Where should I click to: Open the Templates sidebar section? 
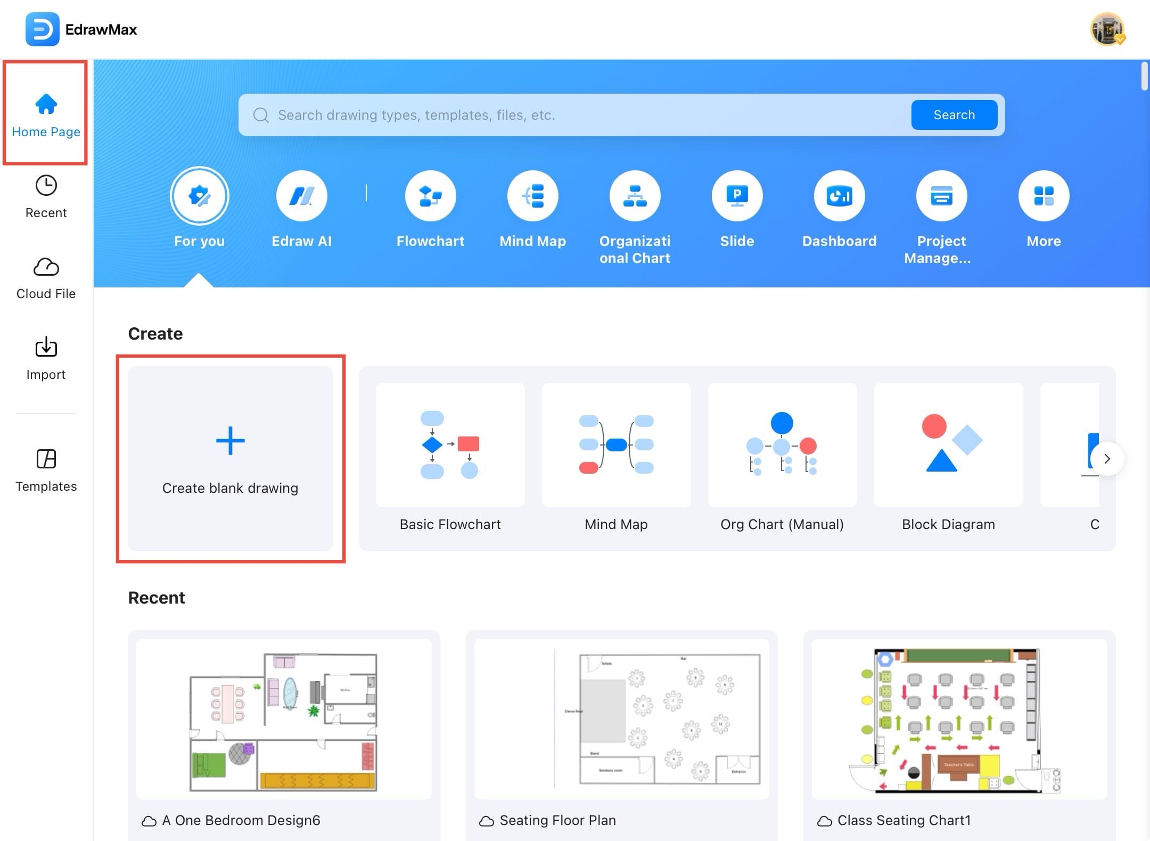[46, 471]
